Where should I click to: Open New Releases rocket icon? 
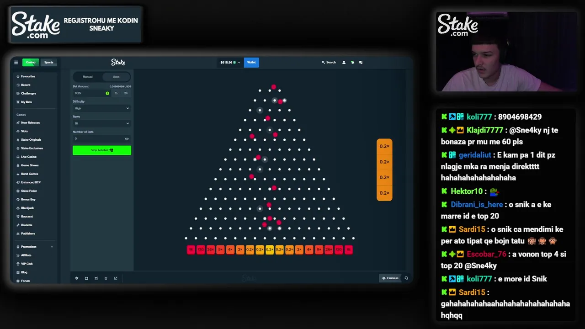point(18,122)
